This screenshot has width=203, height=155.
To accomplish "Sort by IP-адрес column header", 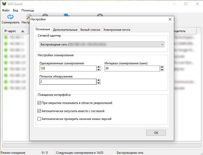I will [x=14, y=31].
